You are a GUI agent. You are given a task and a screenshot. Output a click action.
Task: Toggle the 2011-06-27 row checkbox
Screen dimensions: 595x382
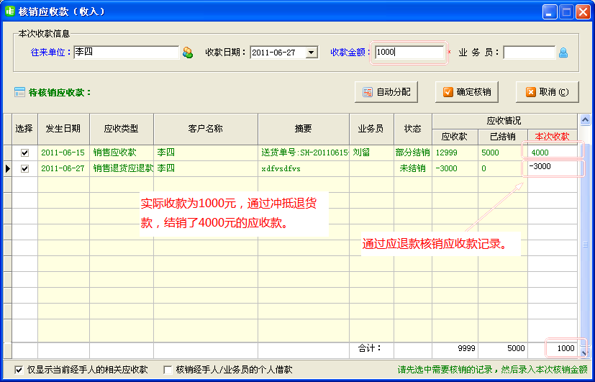point(25,168)
